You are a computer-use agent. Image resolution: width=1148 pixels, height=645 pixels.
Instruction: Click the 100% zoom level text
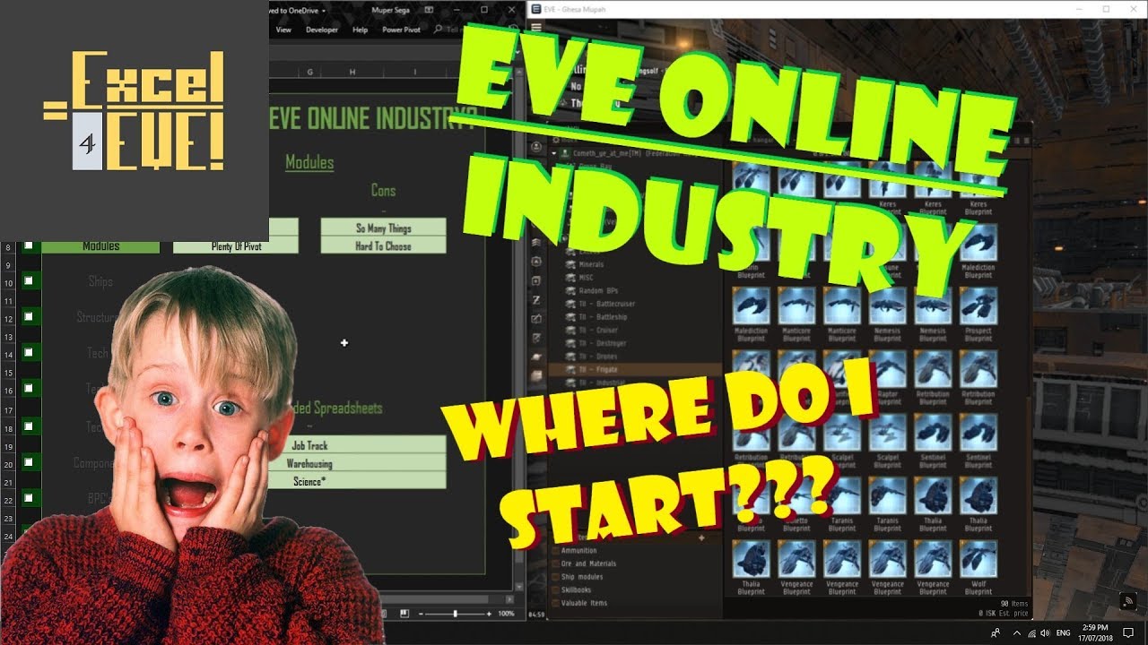pos(506,614)
